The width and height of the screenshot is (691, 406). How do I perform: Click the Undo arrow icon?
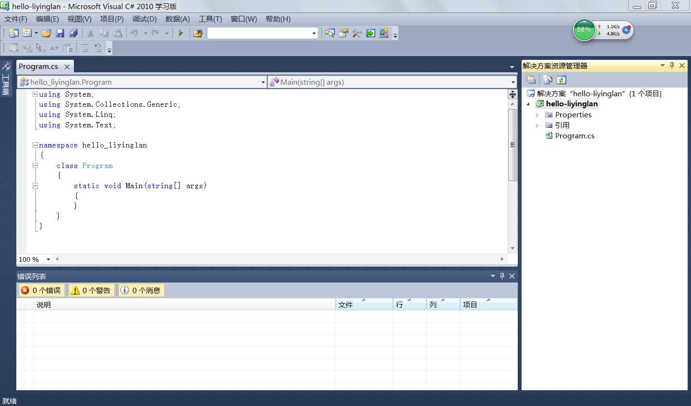pos(134,33)
